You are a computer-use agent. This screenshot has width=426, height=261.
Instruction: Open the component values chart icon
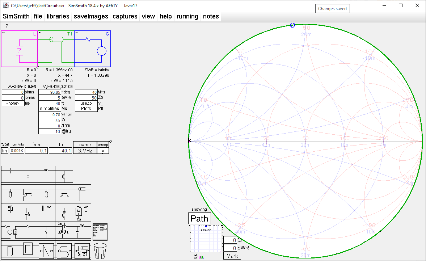point(100,232)
